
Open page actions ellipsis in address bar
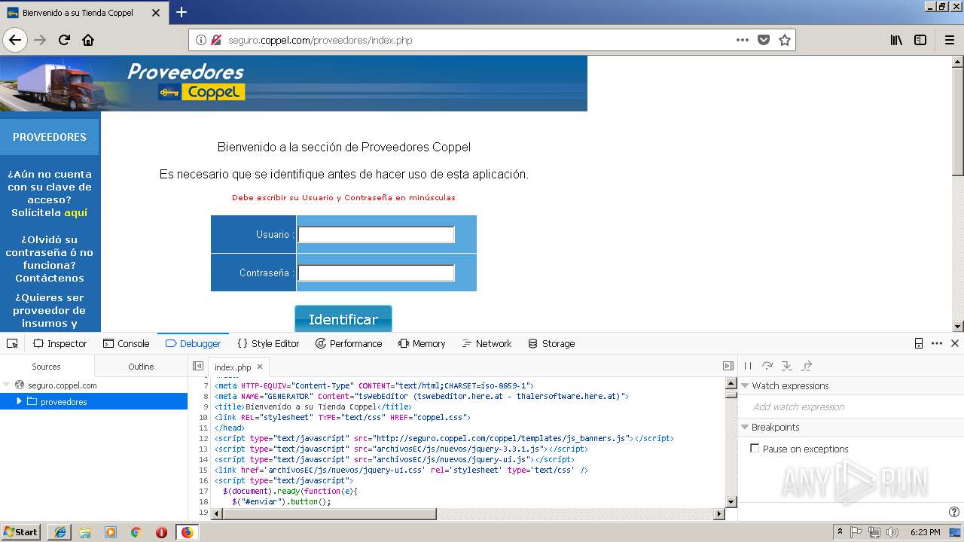[x=742, y=40]
